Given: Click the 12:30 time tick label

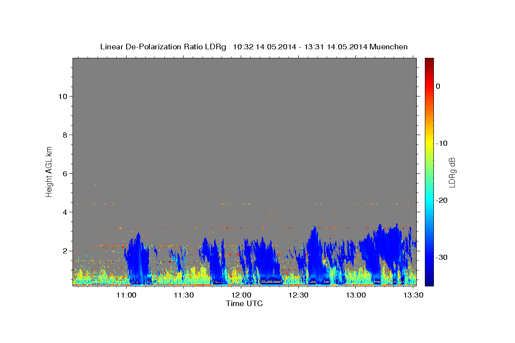Looking at the screenshot, I should tap(299, 295).
